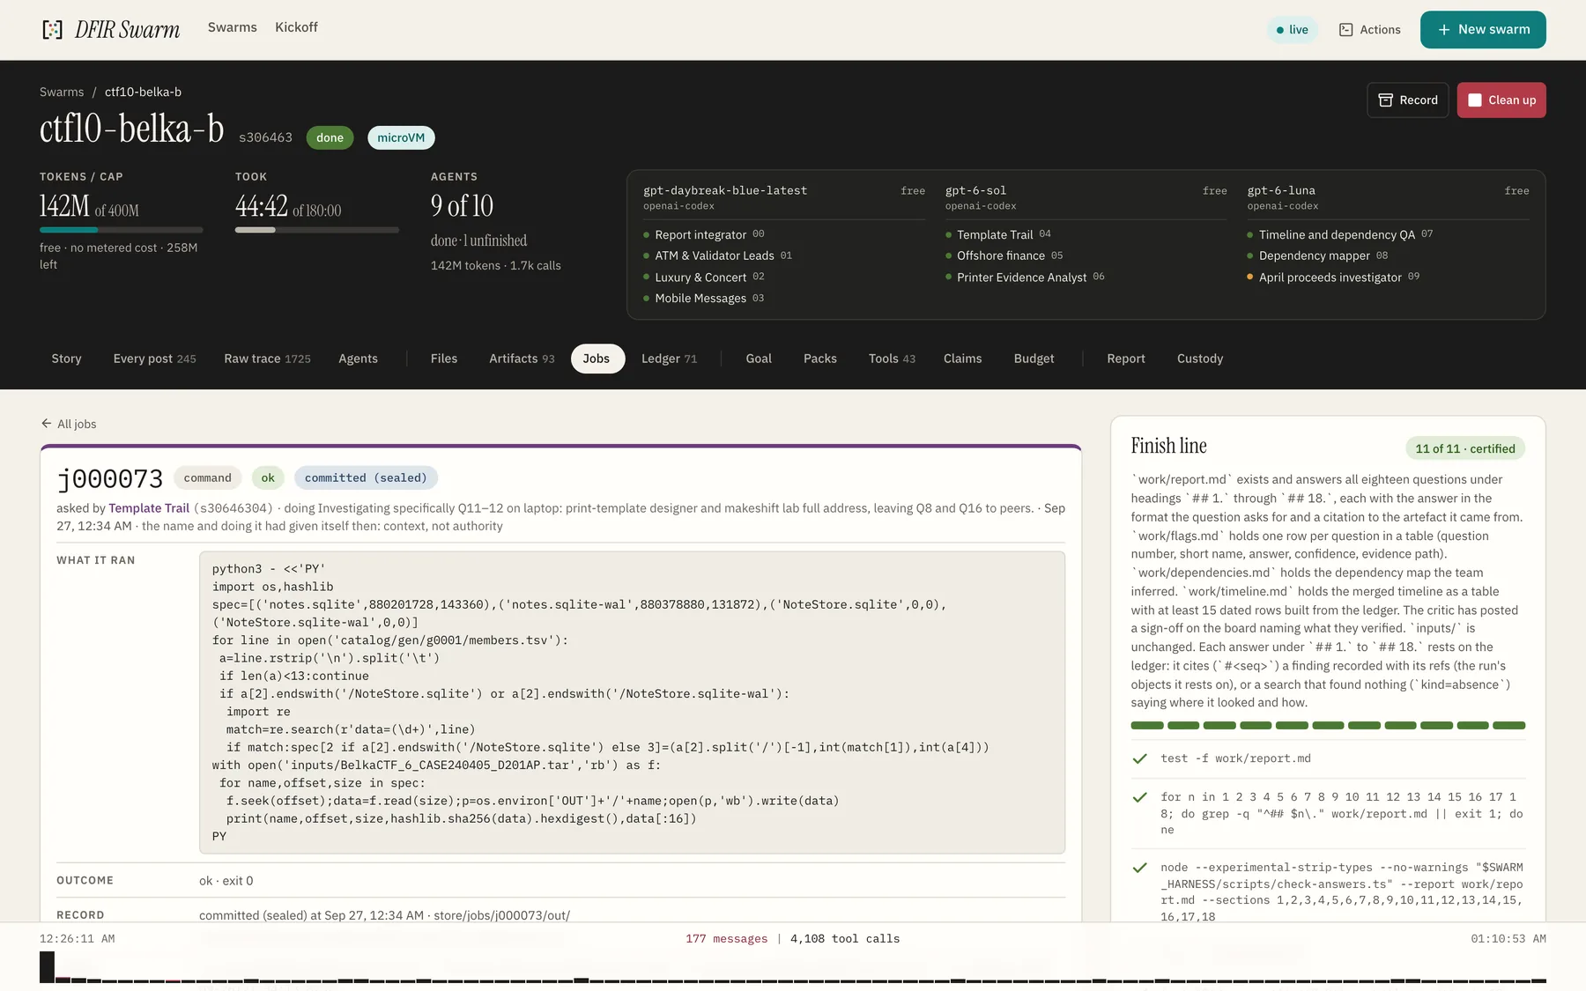
Task: Click the checkmark for test -f work/report.md
Action: [x=1139, y=758]
